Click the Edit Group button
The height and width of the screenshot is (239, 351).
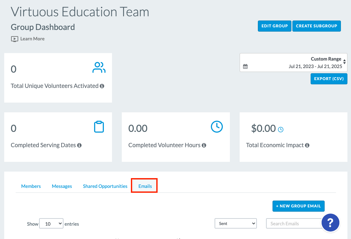(x=275, y=26)
